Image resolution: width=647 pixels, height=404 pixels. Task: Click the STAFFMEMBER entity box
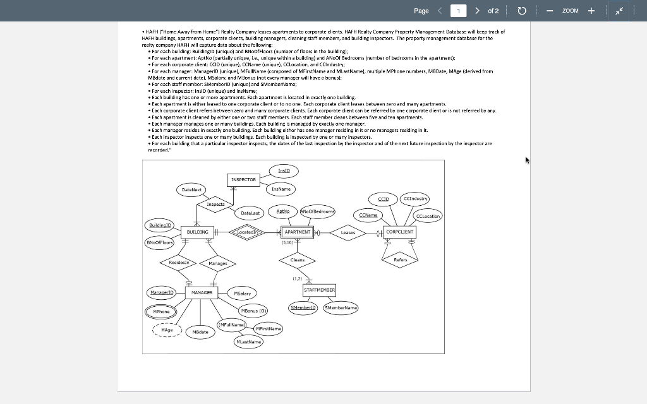pyautogui.click(x=320, y=290)
